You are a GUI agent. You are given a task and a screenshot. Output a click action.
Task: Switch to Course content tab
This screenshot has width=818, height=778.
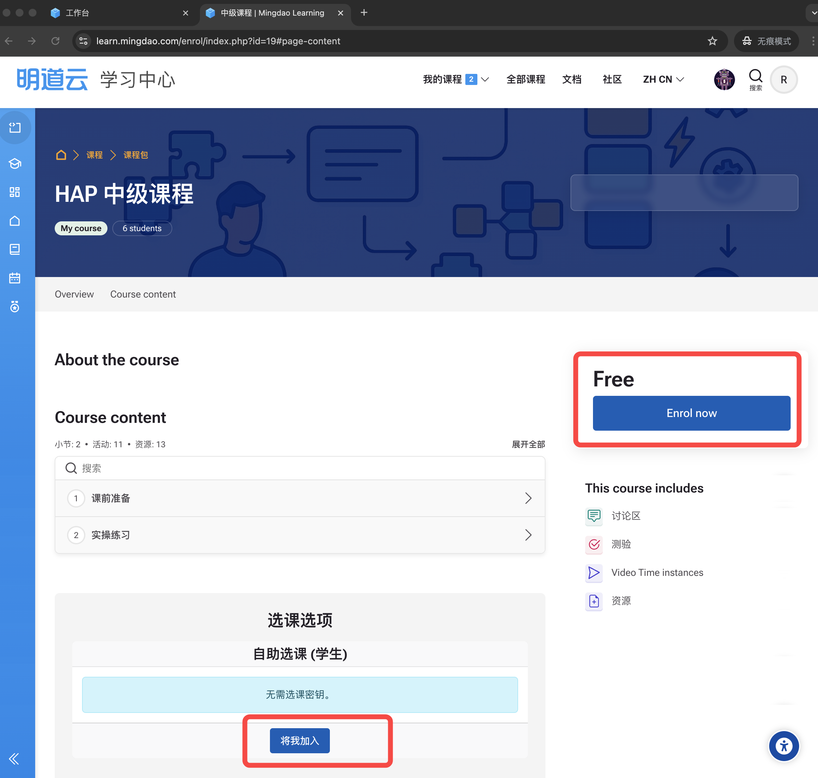point(143,294)
